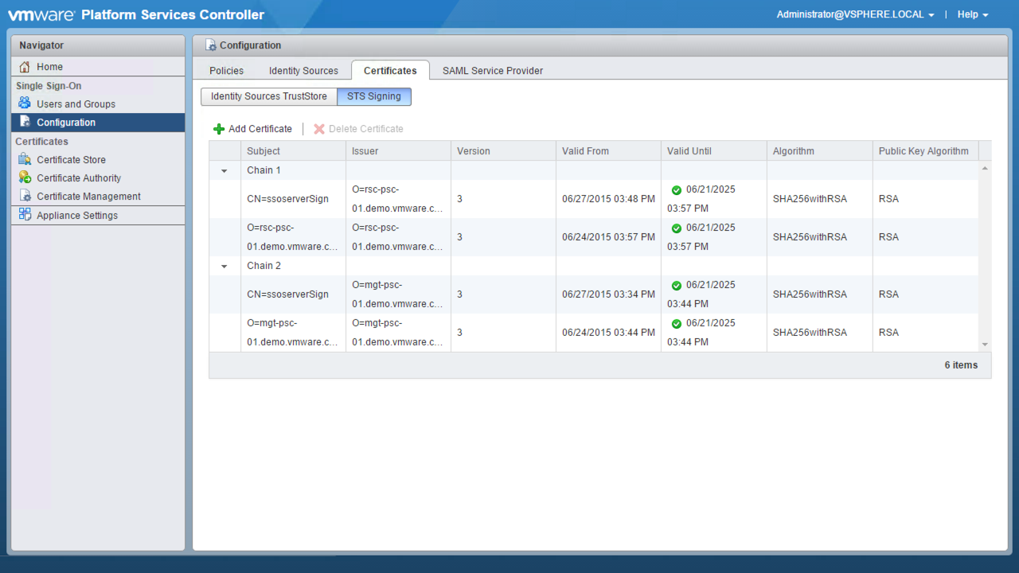Image resolution: width=1019 pixels, height=573 pixels.
Task: Select the STS Signing toggle button
Action: tap(374, 96)
